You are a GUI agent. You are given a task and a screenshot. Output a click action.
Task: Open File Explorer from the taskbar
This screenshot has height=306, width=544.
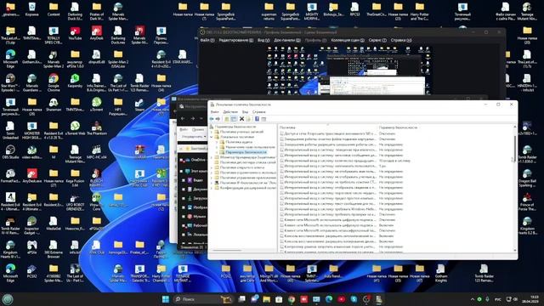pos(266,299)
